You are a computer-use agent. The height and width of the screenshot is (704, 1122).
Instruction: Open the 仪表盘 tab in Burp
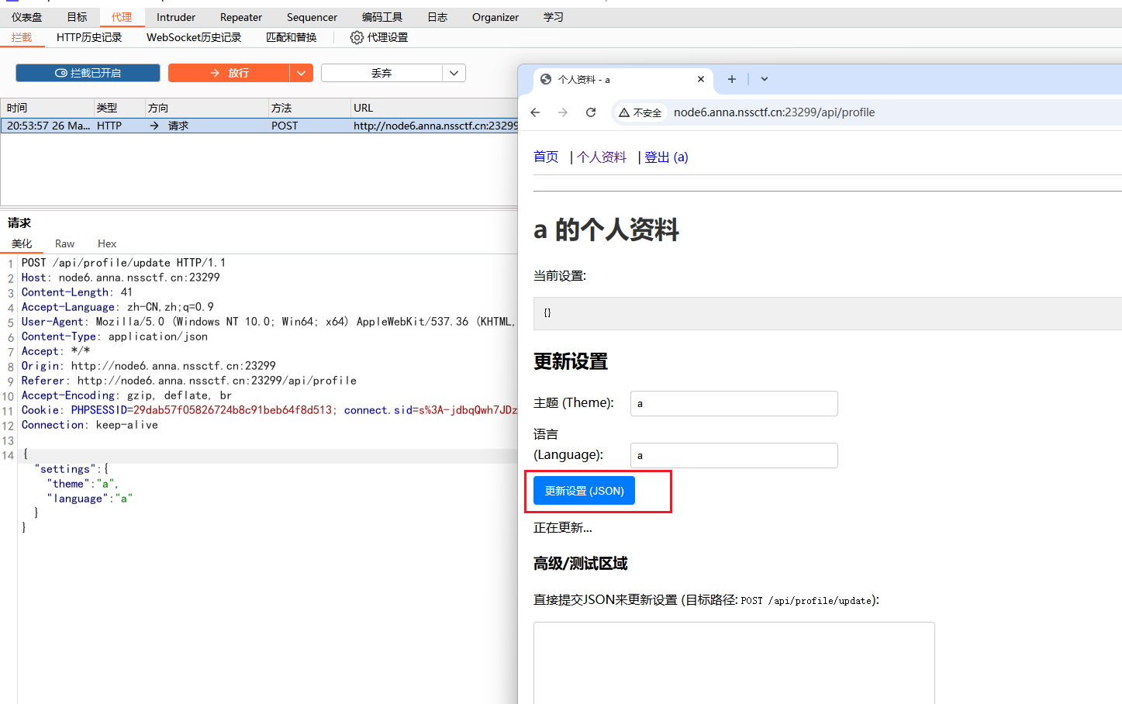(x=26, y=17)
